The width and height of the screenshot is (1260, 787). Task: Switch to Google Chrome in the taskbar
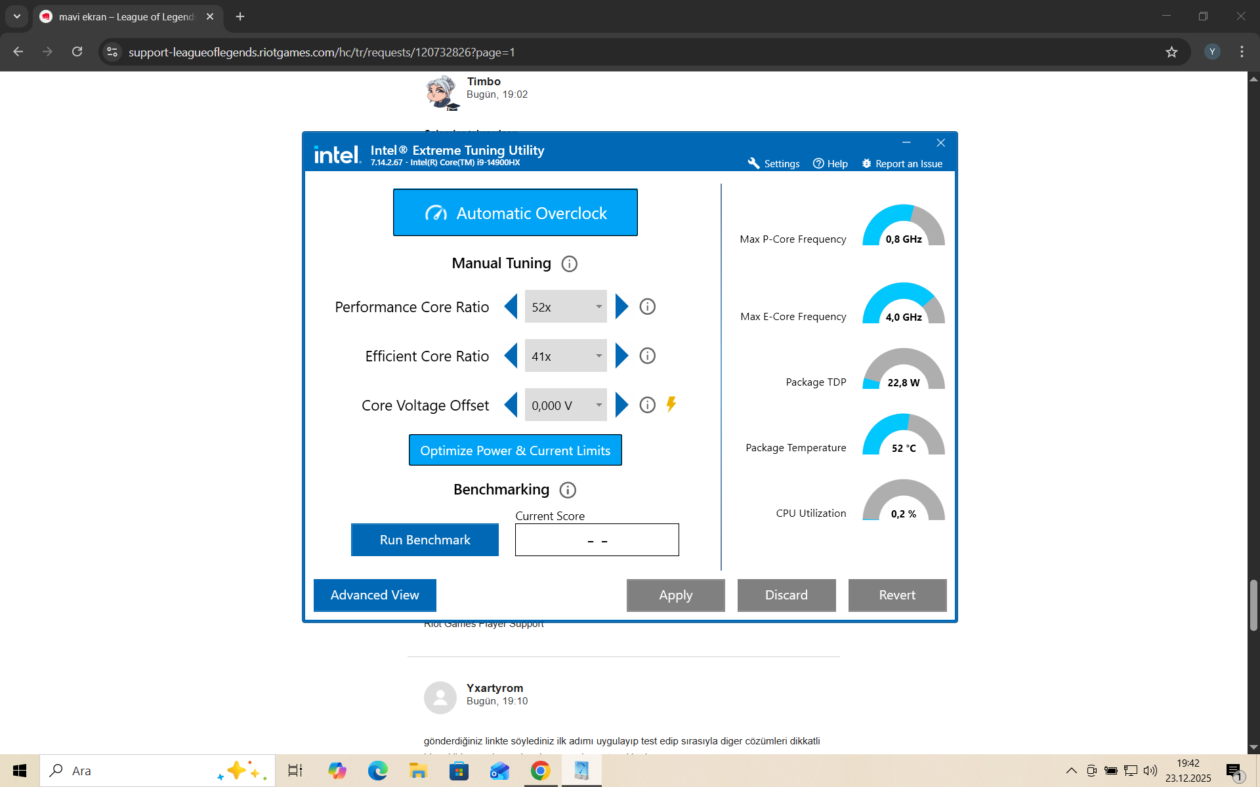pyautogui.click(x=540, y=771)
